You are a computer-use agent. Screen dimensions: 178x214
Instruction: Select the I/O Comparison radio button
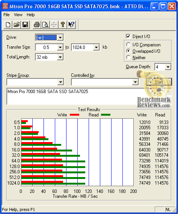coord(128,44)
